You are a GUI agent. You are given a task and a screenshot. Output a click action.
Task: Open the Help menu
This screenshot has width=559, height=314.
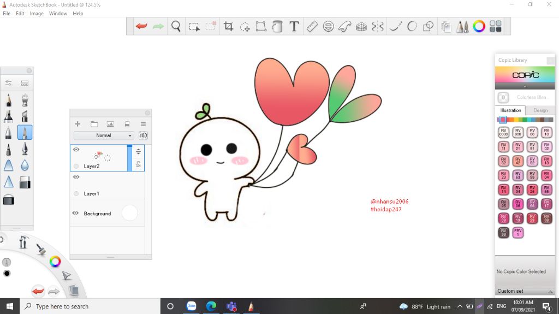click(78, 14)
